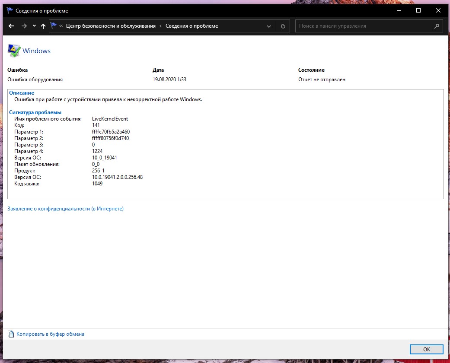
Task: Select Параметр 1 value ffffc70fb5a2a460
Action: [111, 132]
